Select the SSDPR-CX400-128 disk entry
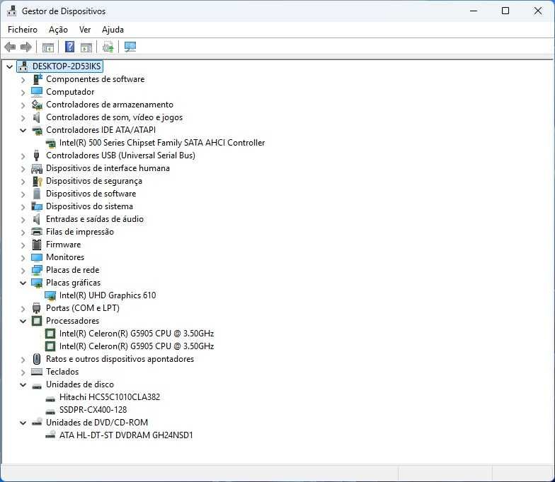This screenshot has height=482, width=555. click(93, 410)
